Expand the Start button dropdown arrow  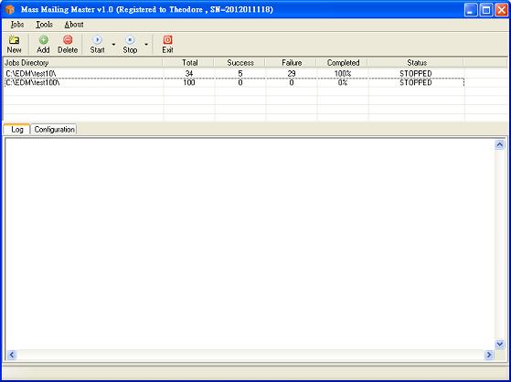113,45
